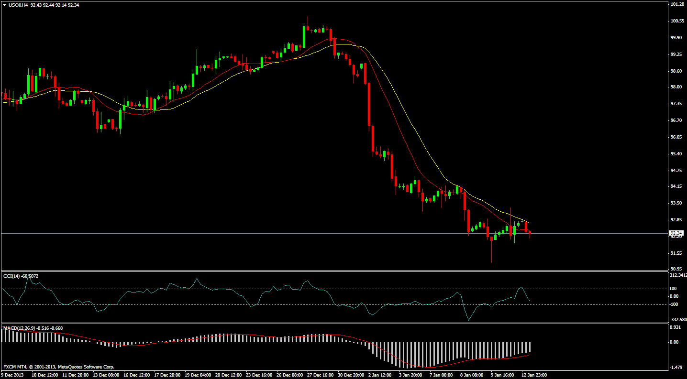Image resolution: width=687 pixels, height=379 pixels.
Task: Click the FXCM MT4 MetaQuotes copyright text
Action: click(x=58, y=367)
